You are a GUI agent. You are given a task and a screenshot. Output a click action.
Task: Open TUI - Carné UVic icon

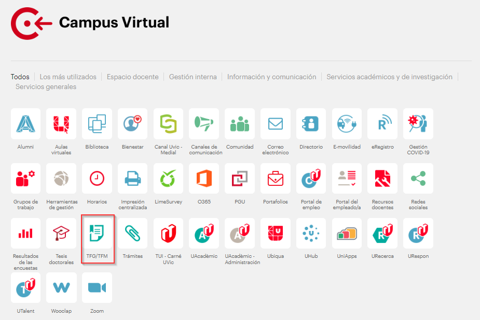168,234
